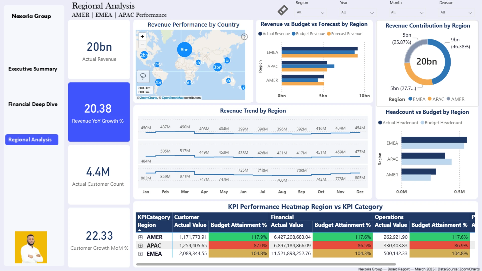
Task: Select the Regional Analysis button
Action: 32,140
